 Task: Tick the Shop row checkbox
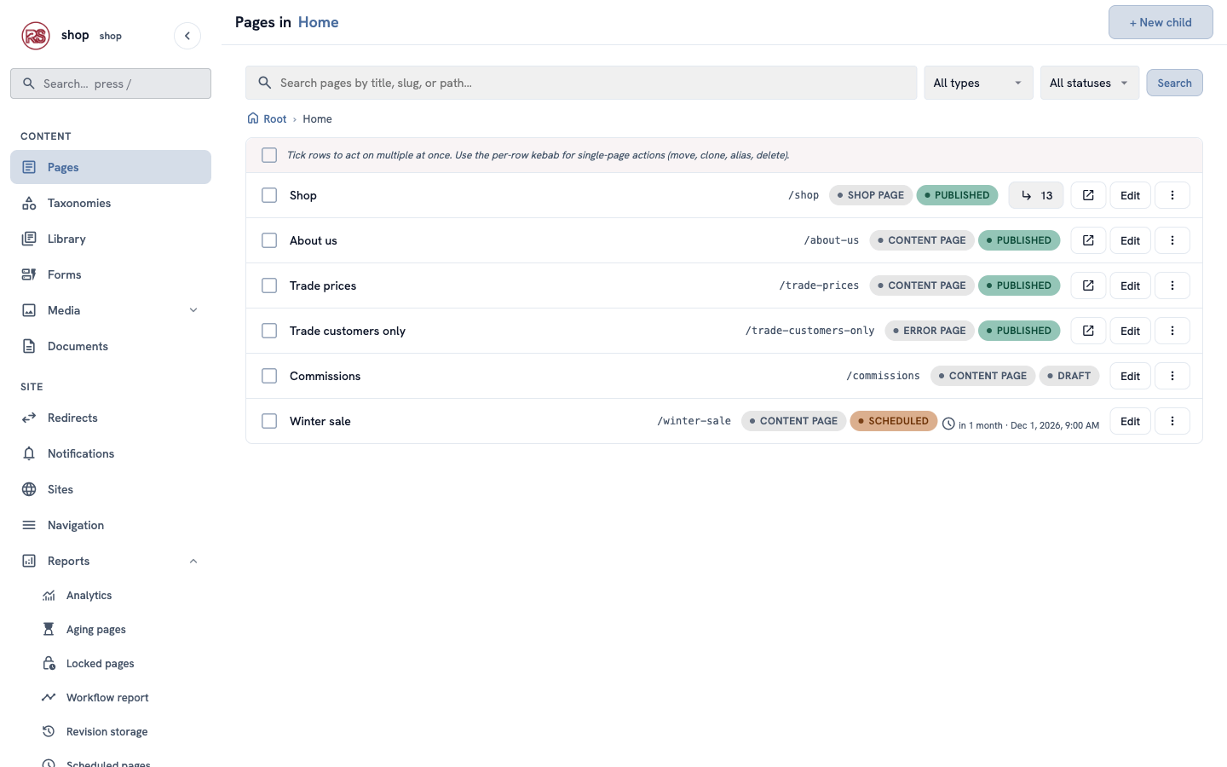[269, 195]
